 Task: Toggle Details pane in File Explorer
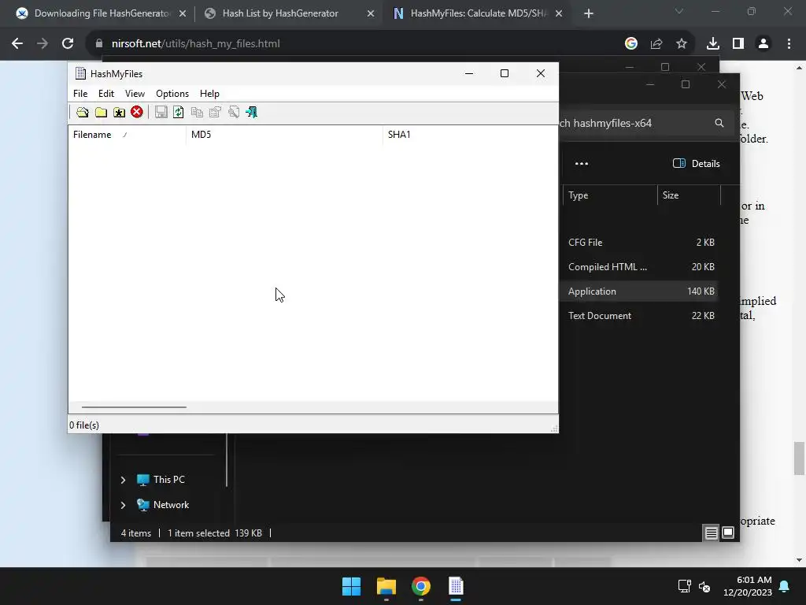click(696, 164)
